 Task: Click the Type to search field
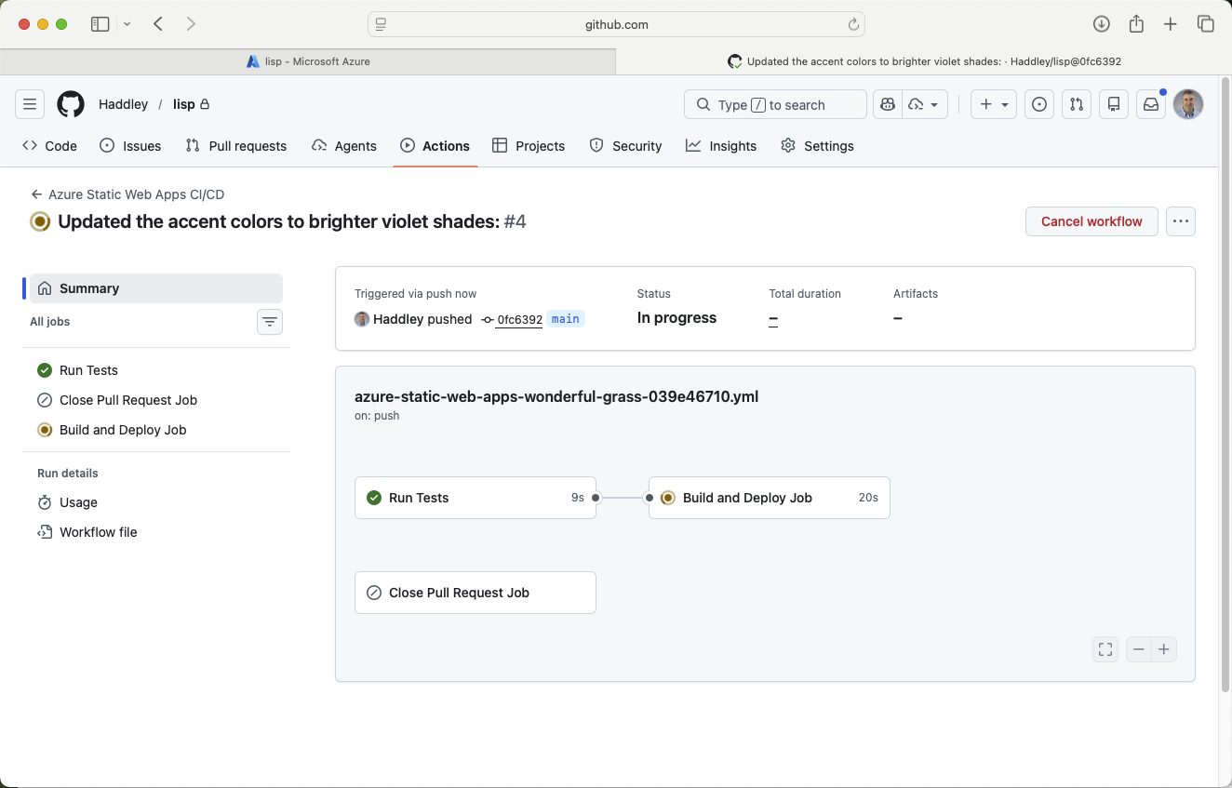774,104
